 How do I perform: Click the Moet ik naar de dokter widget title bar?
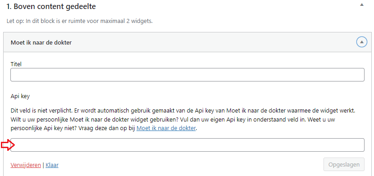pos(187,42)
